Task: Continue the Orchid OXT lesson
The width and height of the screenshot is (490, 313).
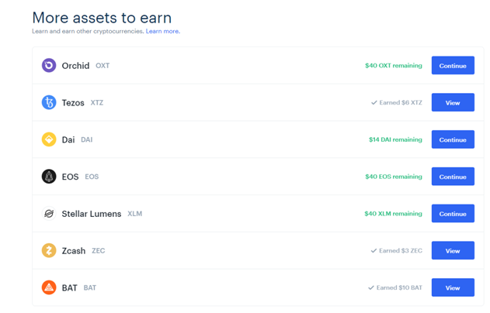Action: (x=453, y=66)
